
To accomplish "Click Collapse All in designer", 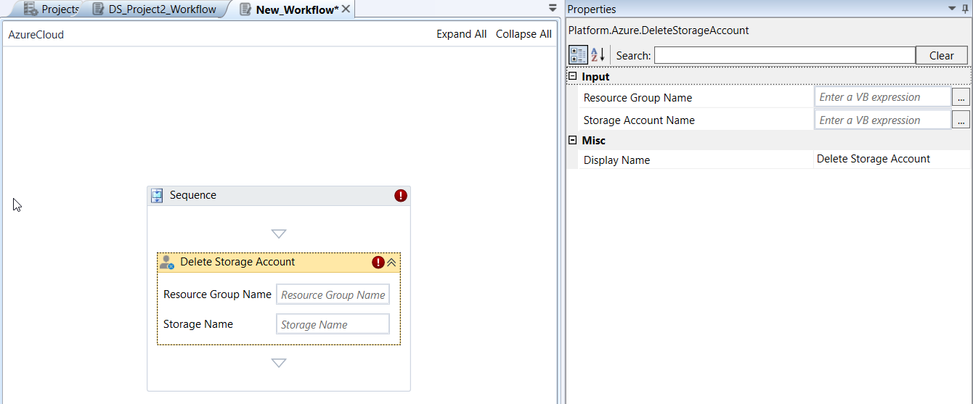I will point(524,34).
